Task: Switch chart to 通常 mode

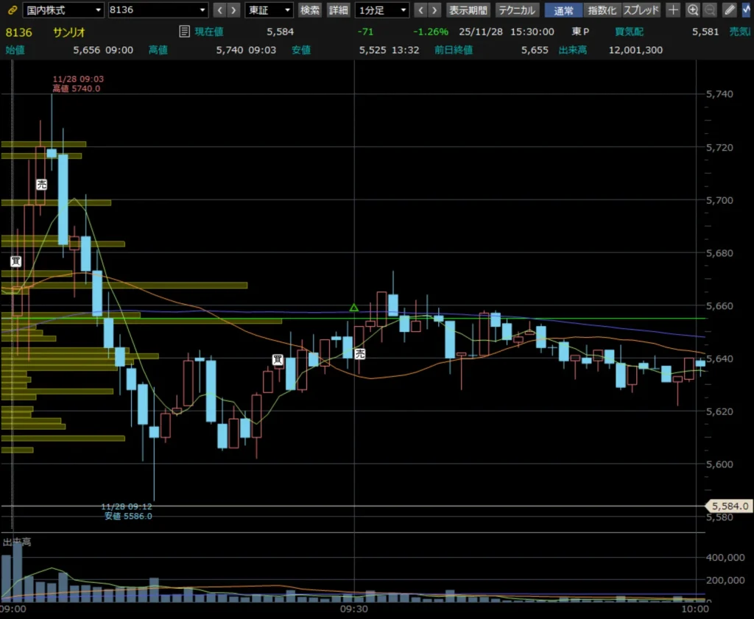Action: (563, 10)
